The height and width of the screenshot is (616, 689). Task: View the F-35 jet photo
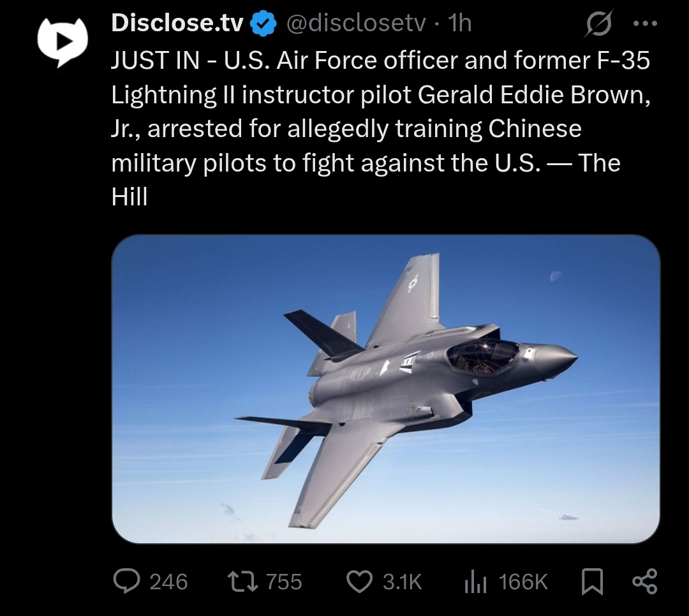tap(386, 389)
